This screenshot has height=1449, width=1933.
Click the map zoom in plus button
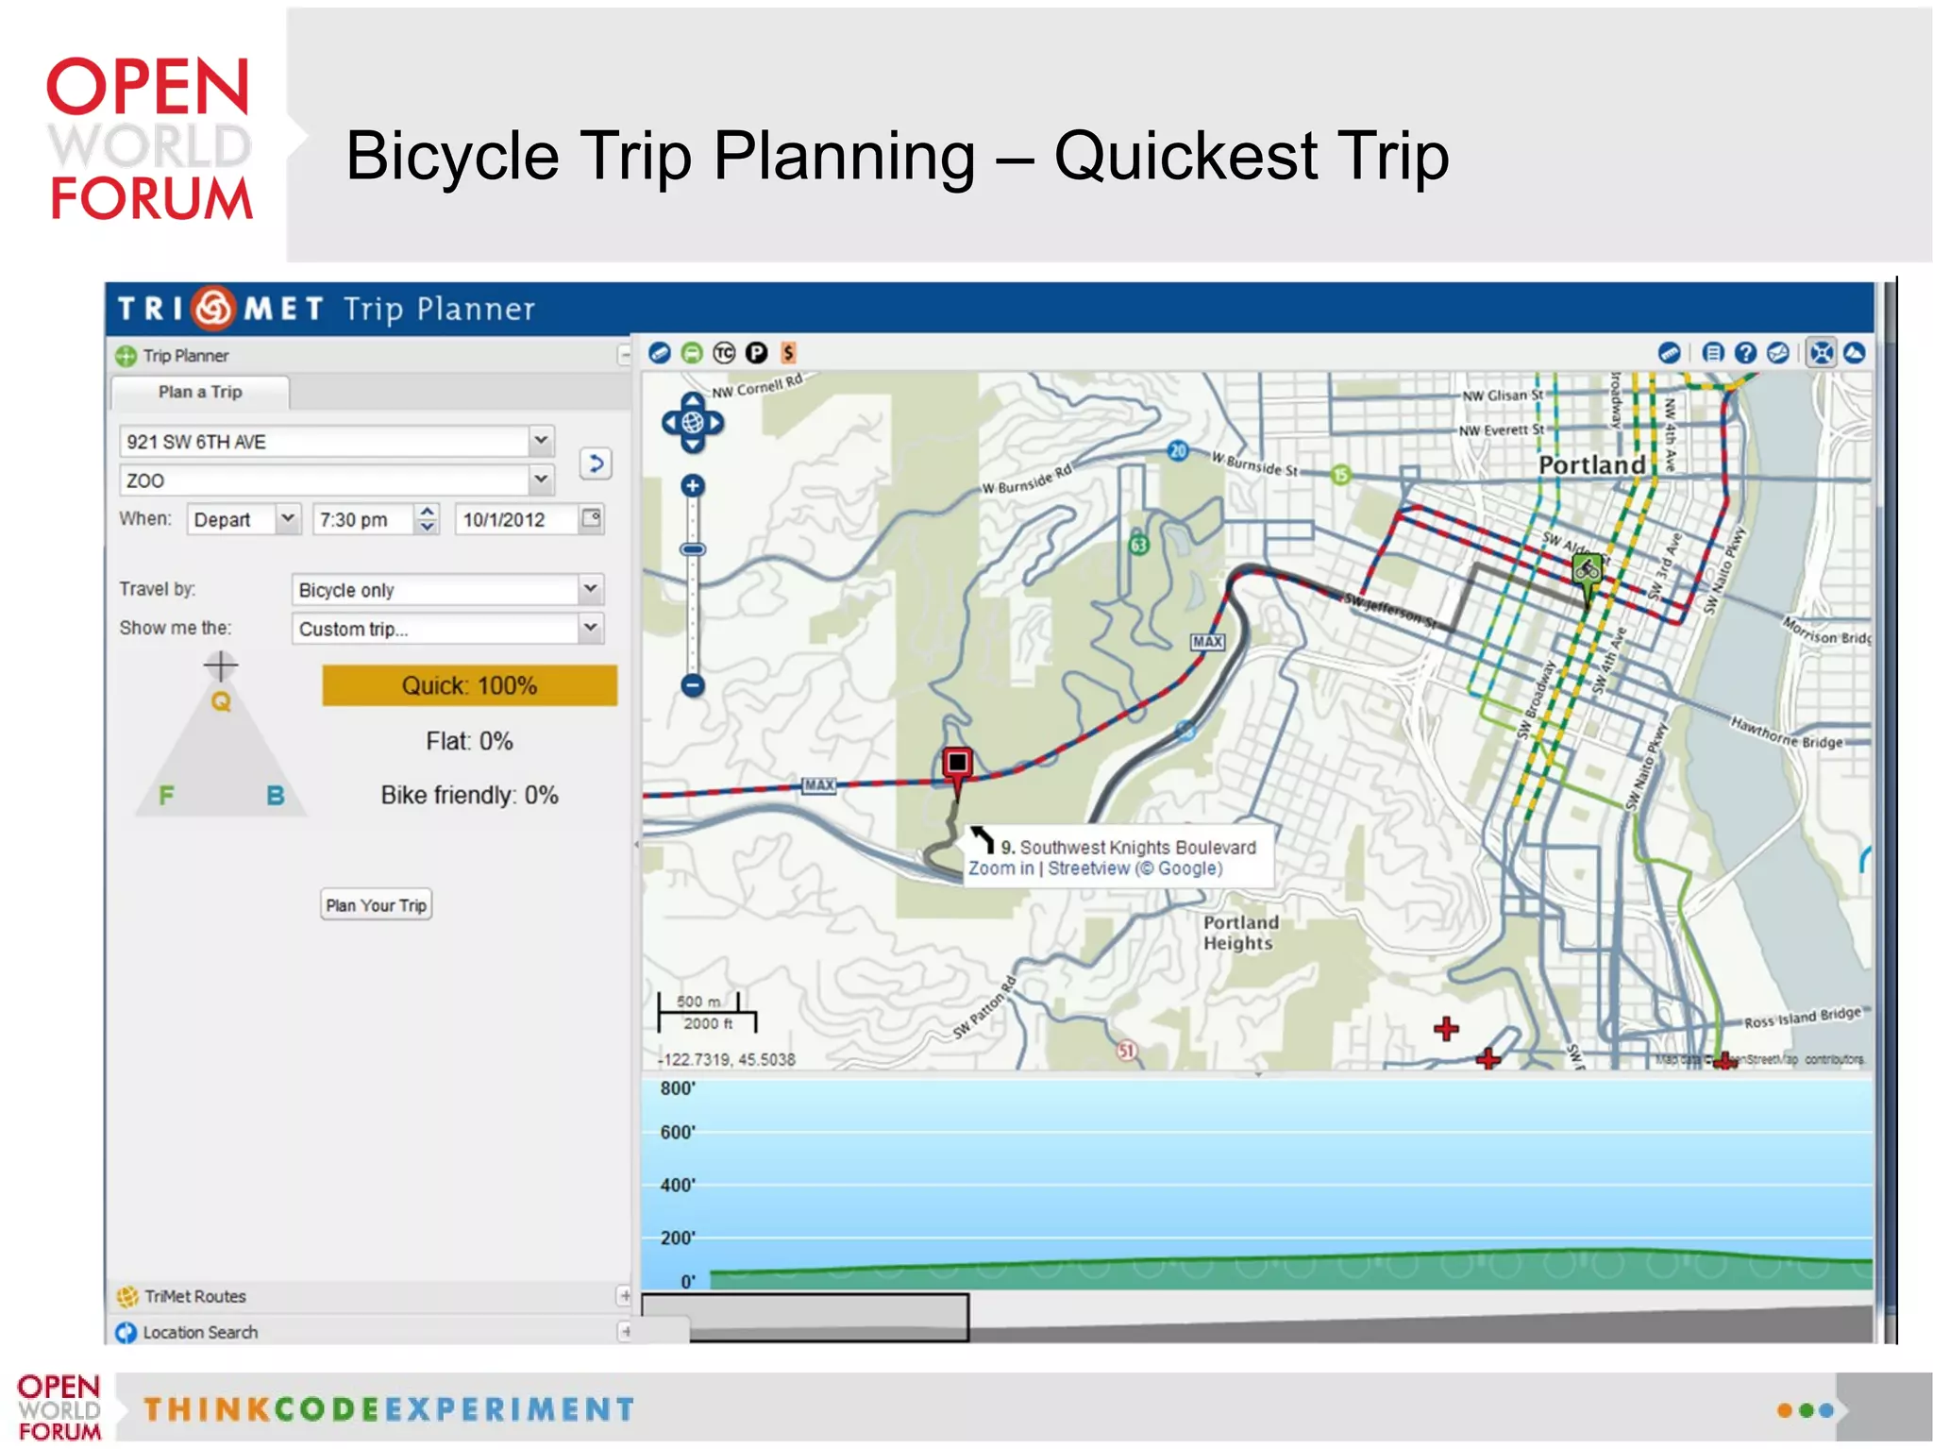click(693, 486)
